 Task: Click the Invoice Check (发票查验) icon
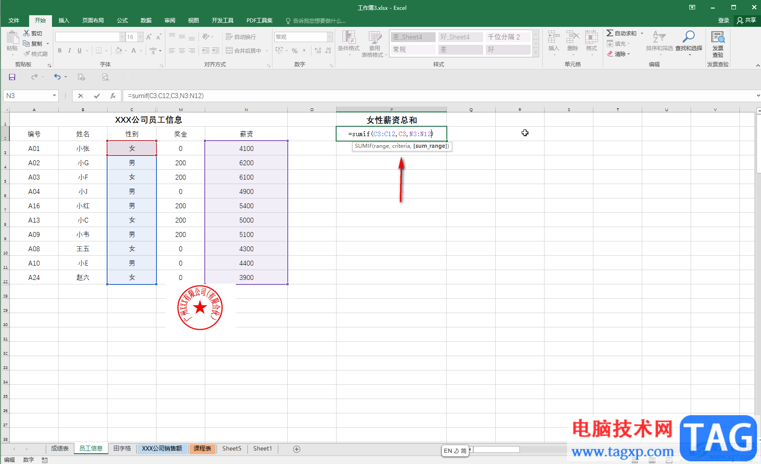(x=718, y=37)
